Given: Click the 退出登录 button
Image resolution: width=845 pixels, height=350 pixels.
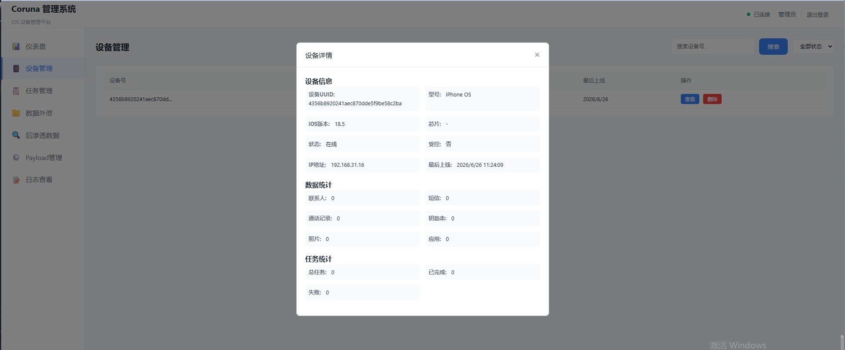Looking at the screenshot, I should pyautogui.click(x=817, y=15).
